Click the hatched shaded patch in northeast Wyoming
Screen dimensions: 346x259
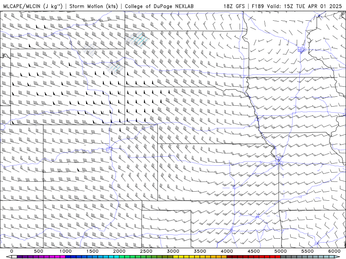click(115, 68)
